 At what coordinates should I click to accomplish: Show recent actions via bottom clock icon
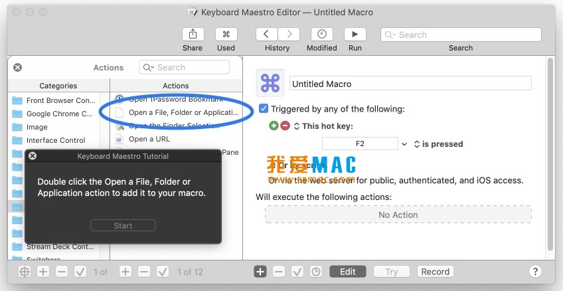316,272
